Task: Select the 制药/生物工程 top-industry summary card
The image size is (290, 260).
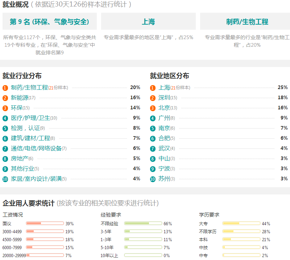Action: click(x=245, y=21)
